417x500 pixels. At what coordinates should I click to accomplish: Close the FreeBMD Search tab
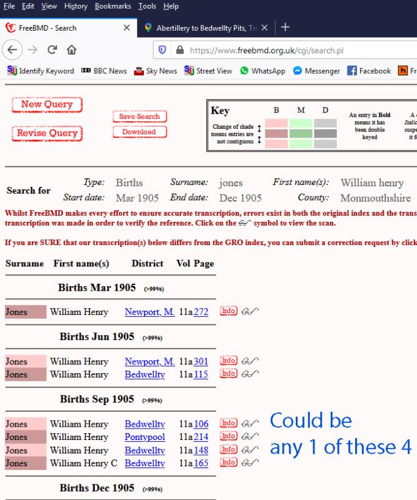tap(126, 27)
